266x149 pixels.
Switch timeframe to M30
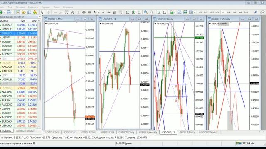point(217,12)
